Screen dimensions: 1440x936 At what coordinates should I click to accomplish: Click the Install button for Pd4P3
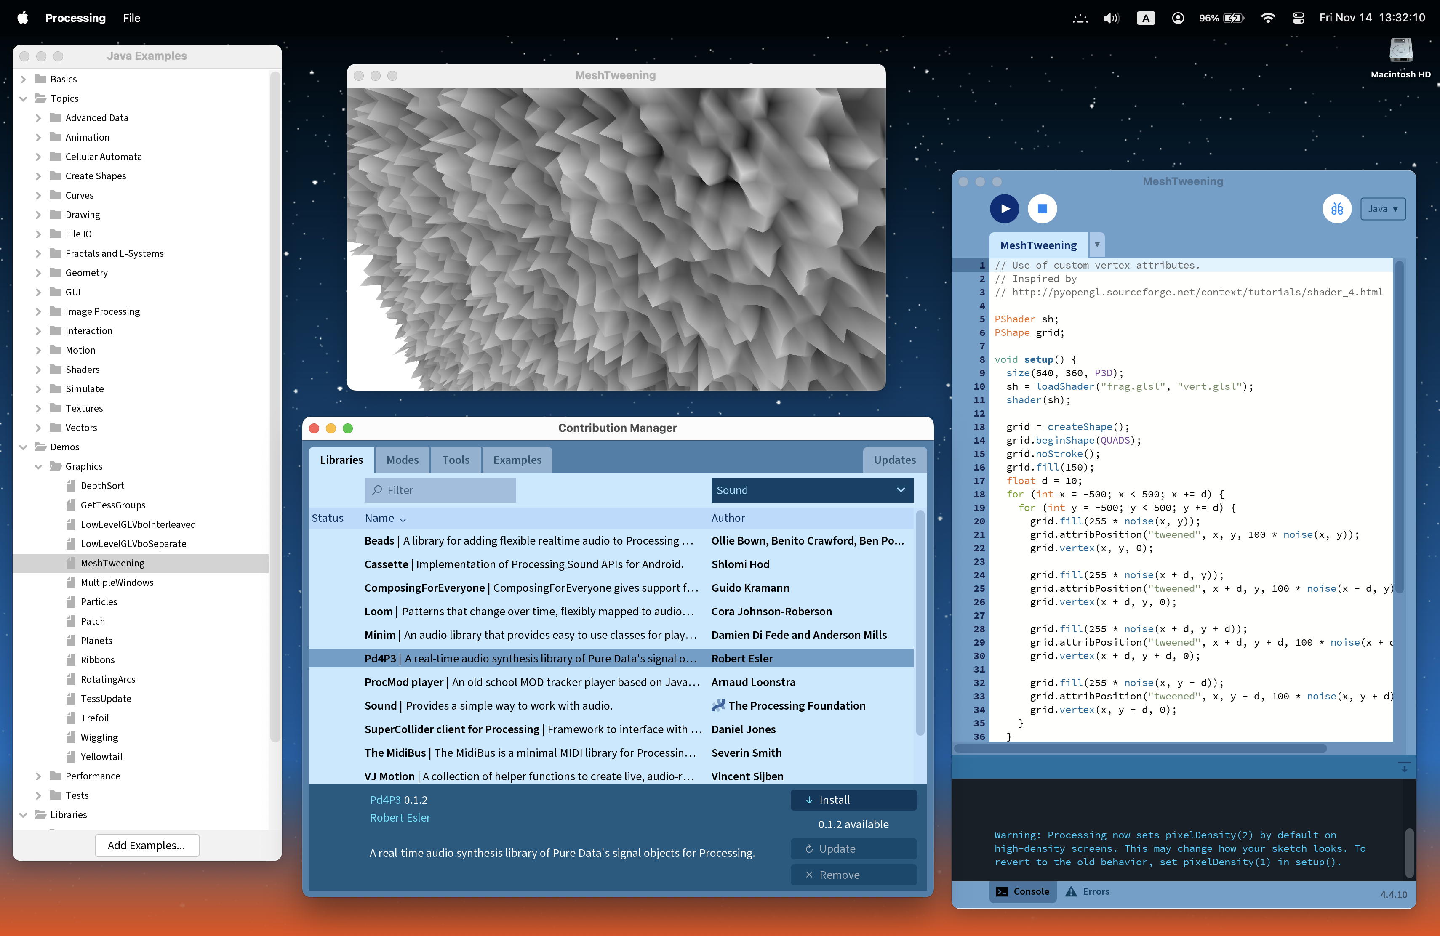(853, 799)
